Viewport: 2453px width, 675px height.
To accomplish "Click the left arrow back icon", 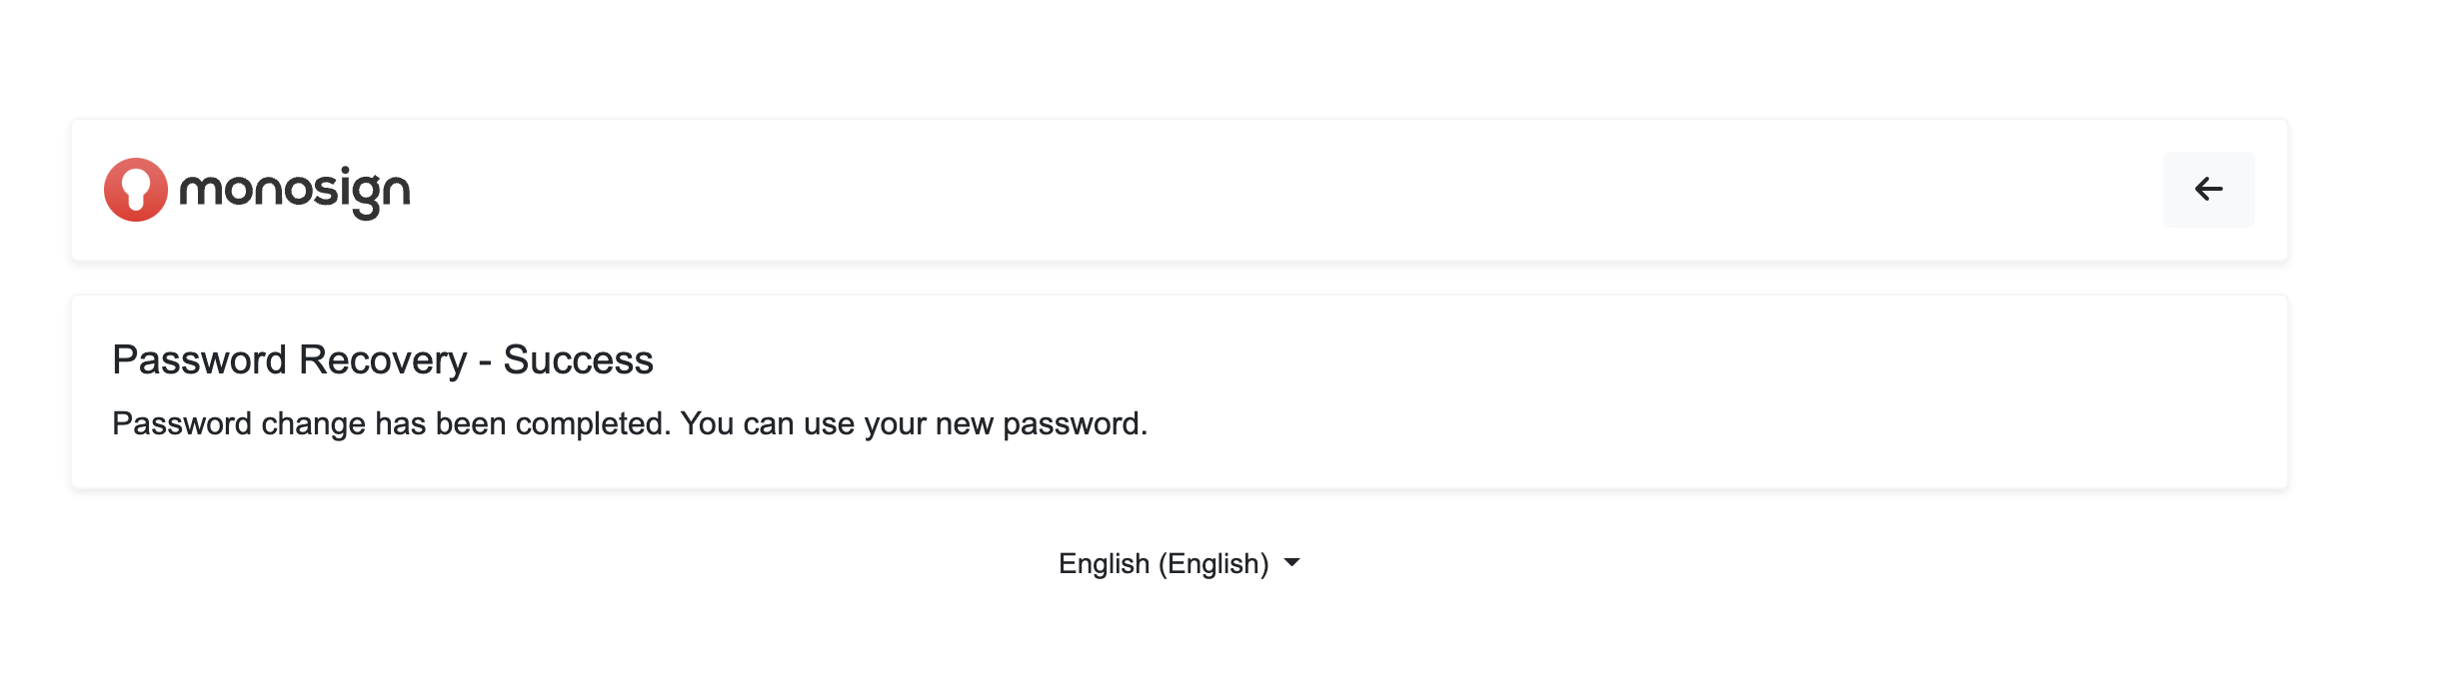I will (2208, 189).
